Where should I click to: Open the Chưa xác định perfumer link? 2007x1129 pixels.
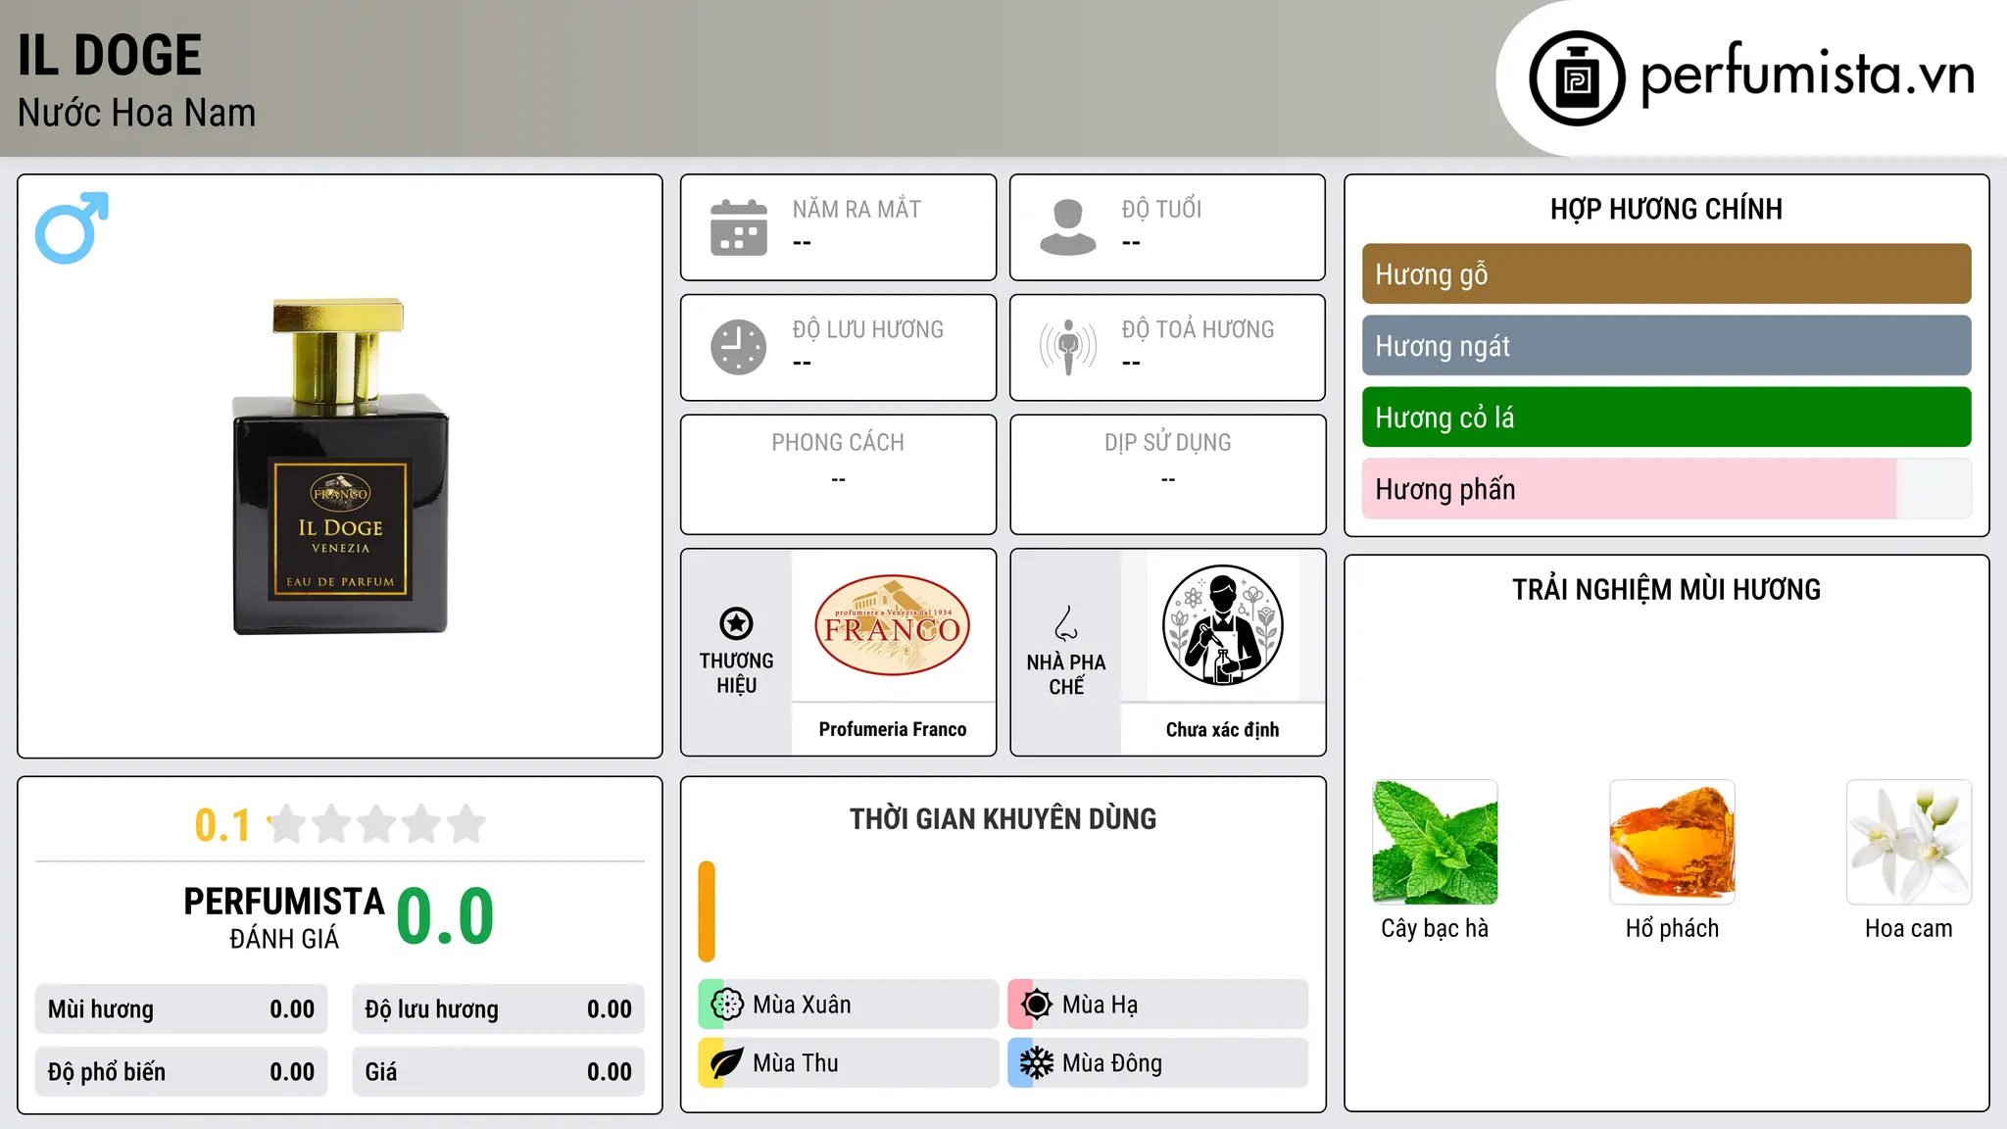pyautogui.click(x=1222, y=729)
